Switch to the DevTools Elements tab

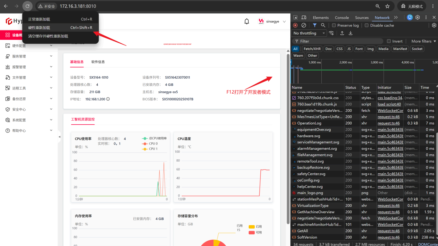(321, 17)
